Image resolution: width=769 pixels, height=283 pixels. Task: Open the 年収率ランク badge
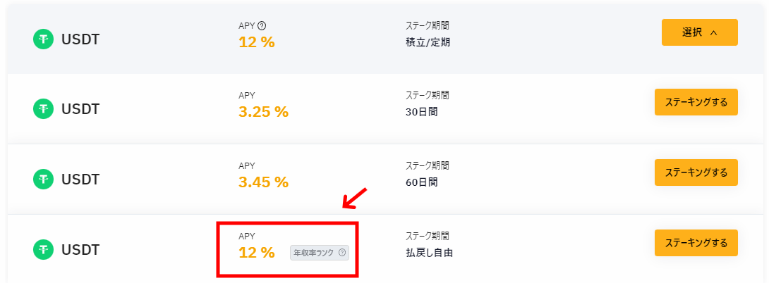[x=320, y=253]
